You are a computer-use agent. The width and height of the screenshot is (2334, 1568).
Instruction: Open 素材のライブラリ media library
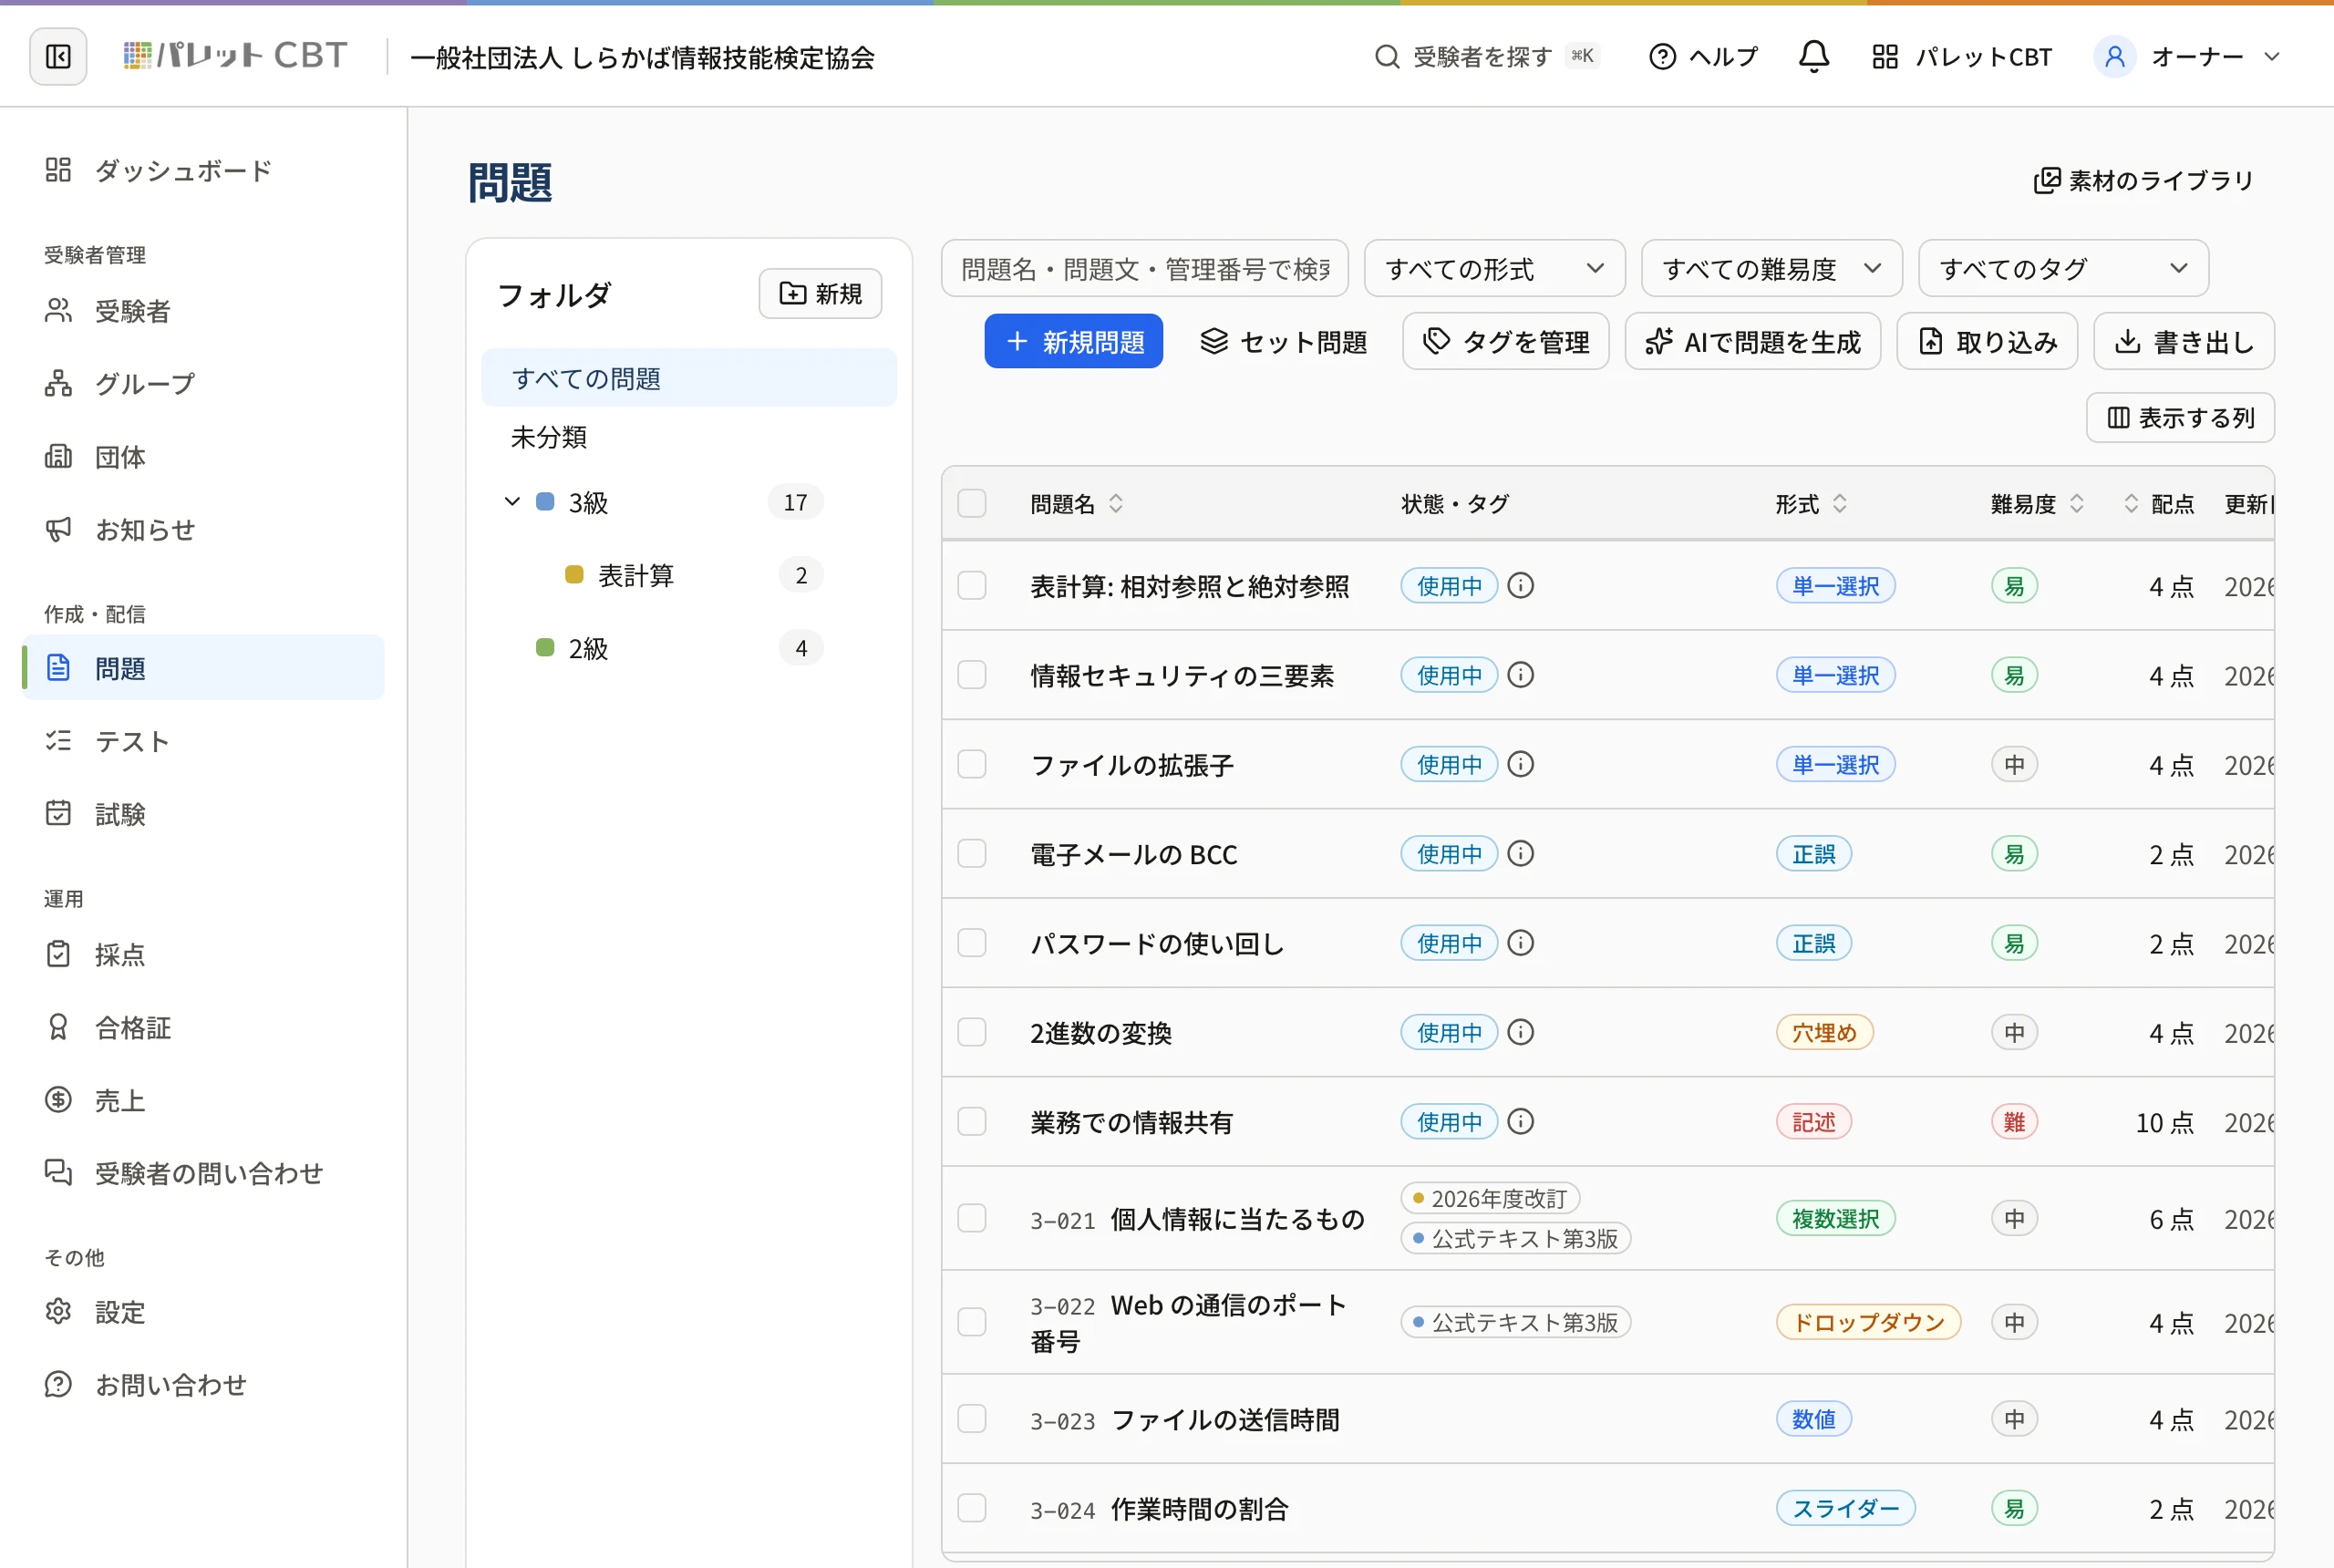2143,180
